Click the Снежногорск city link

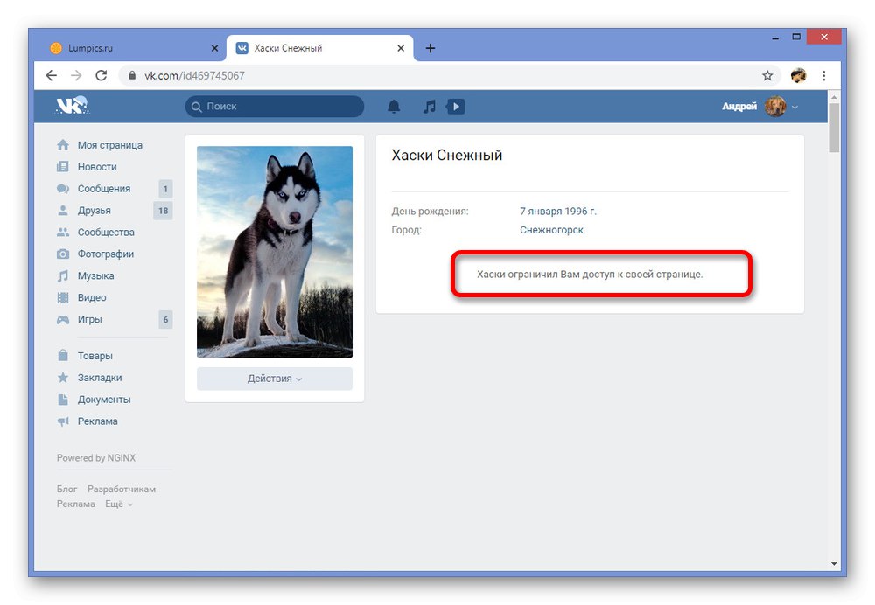[x=551, y=230]
